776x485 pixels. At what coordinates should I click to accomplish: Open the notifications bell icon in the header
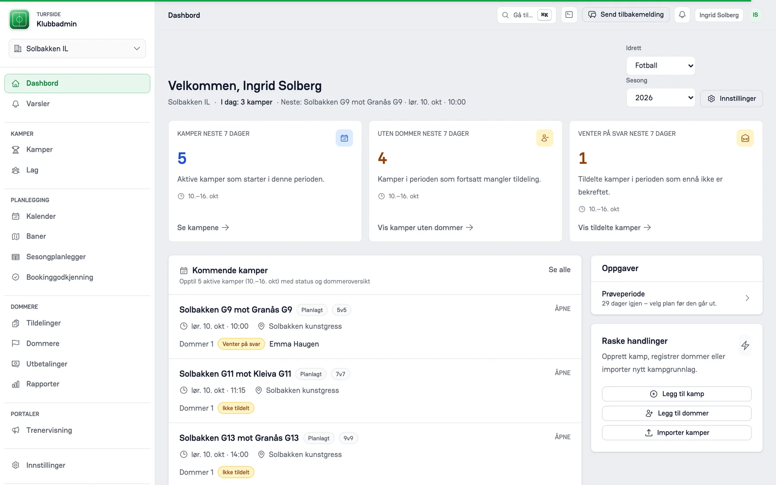pyautogui.click(x=682, y=15)
